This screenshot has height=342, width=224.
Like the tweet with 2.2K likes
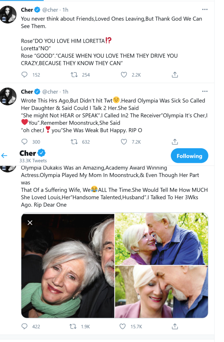[124, 75]
